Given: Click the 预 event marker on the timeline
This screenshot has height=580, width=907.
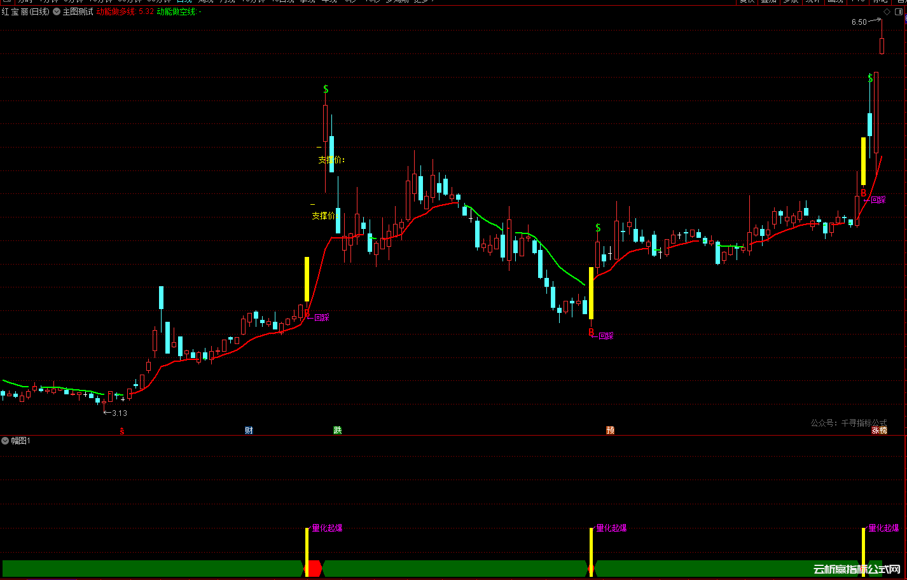Looking at the screenshot, I should pyautogui.click(x=611, y=431).
